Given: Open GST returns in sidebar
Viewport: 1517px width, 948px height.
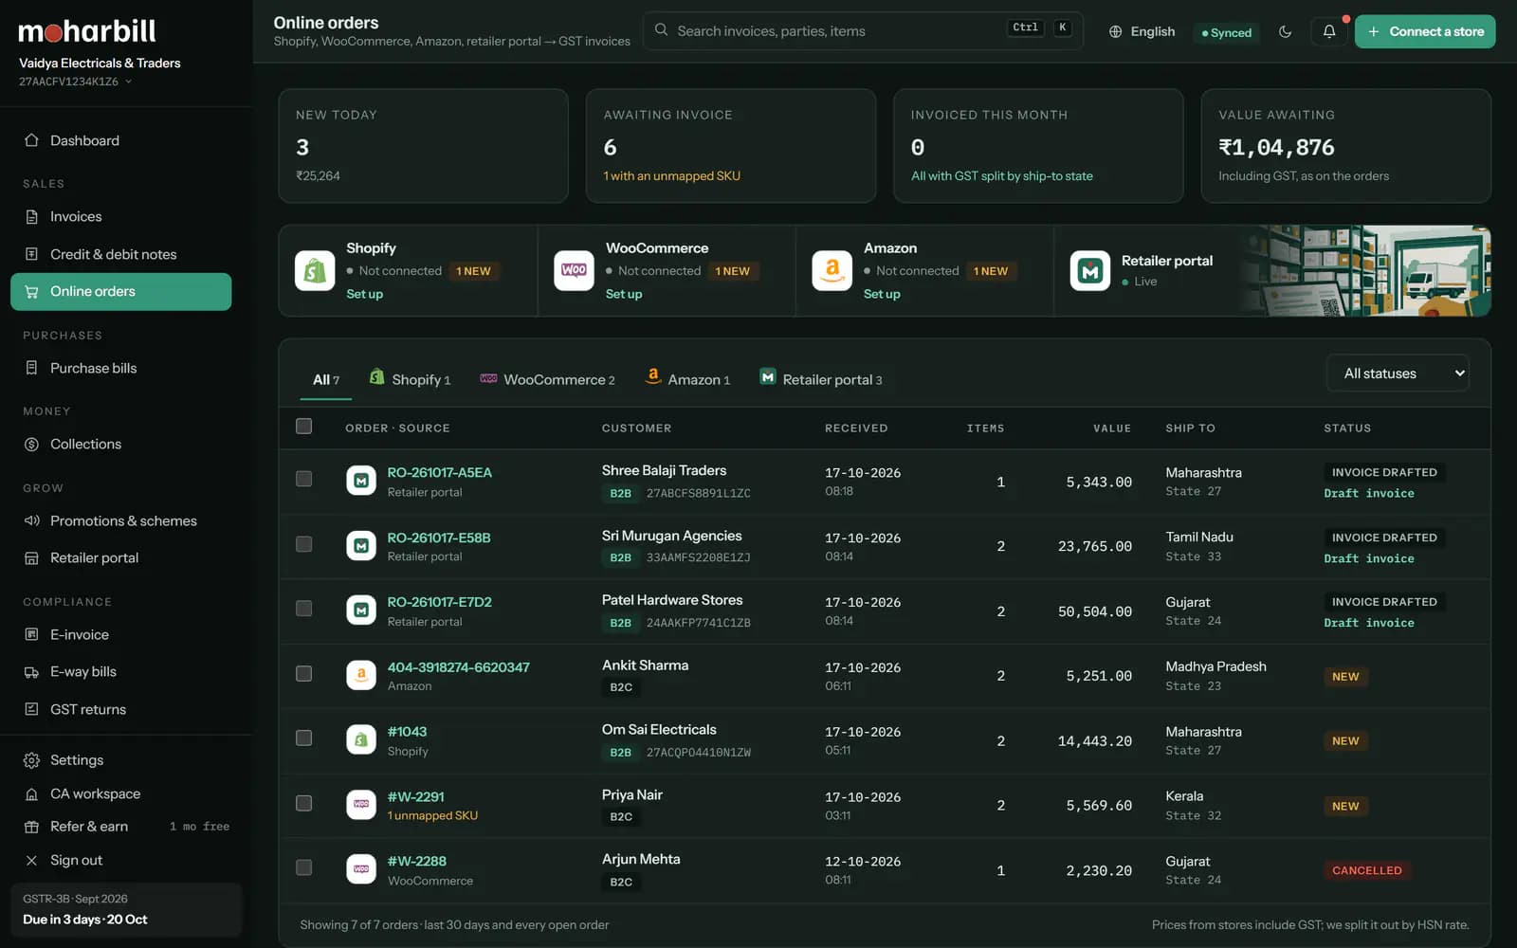Looking at the screenshot, I should click(121, 709).
